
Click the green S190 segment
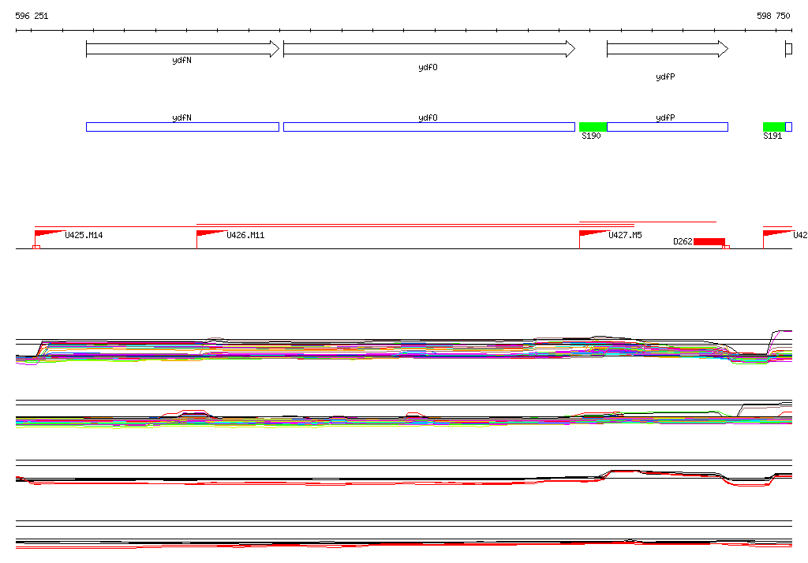coord(593,127)
